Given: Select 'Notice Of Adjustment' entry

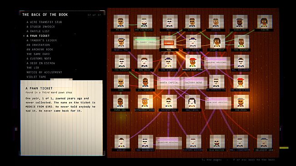Looking at the screenshot, I should click(44, 72).
